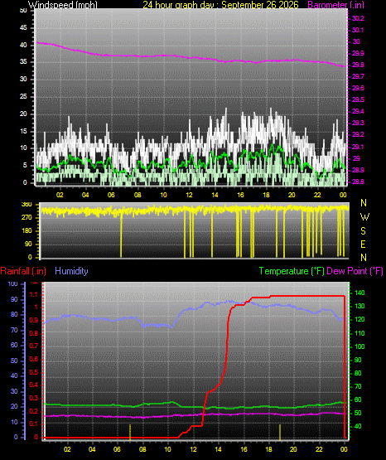Click the 70 mark on the humidity axis
386x460 pixels.
pos(14,331)
